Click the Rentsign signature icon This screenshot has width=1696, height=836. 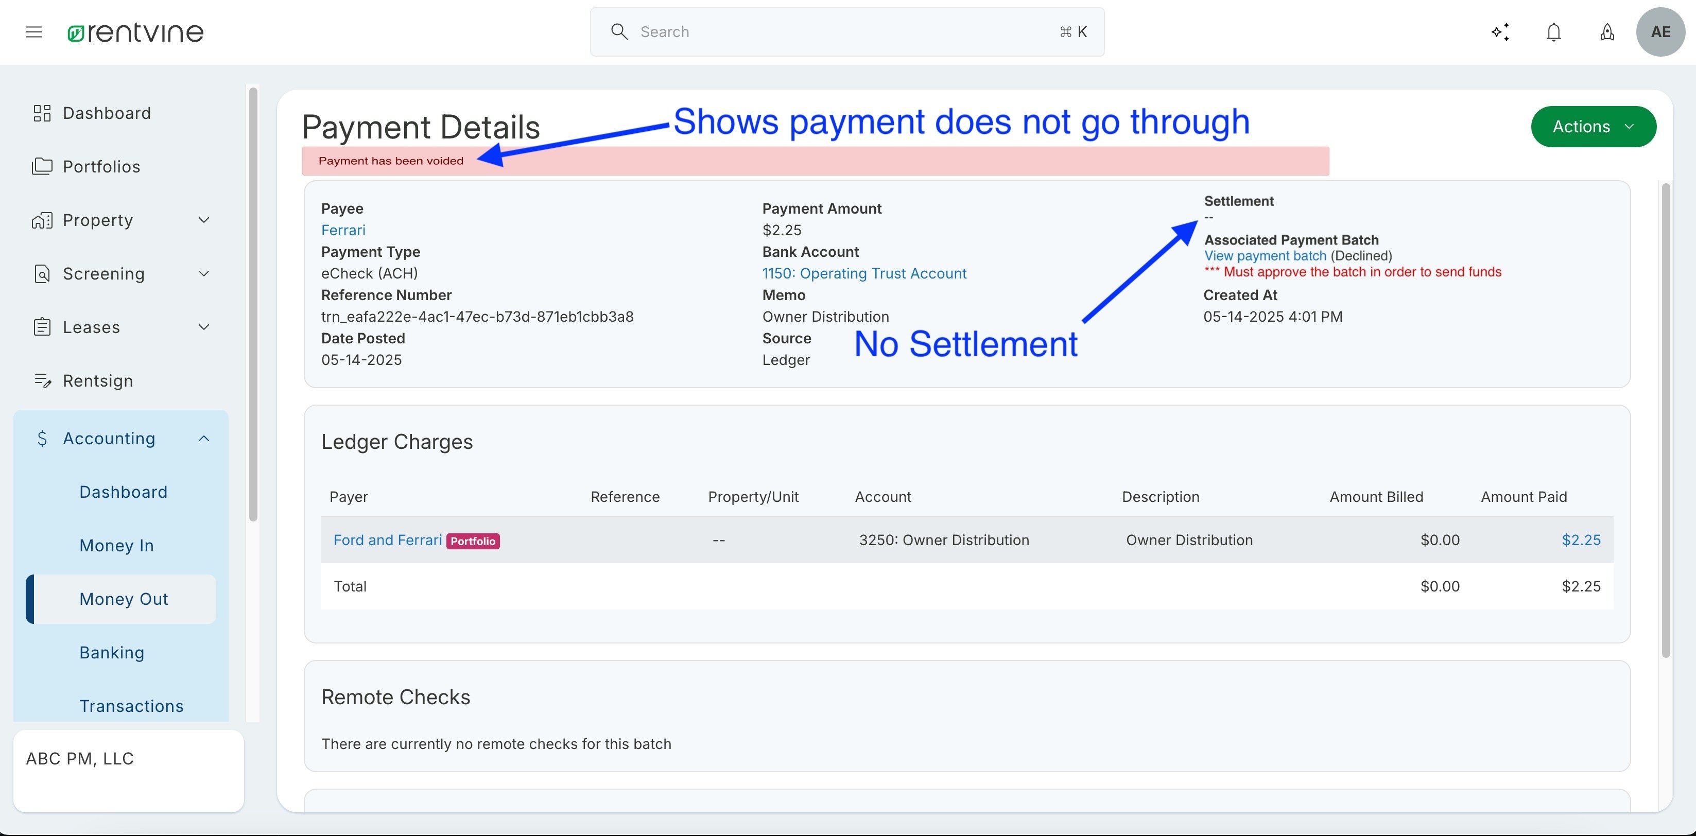coord(42,380)
